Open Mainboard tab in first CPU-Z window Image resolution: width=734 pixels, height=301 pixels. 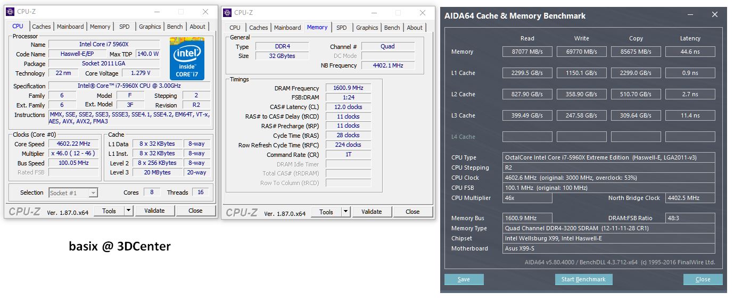point(70,27)
